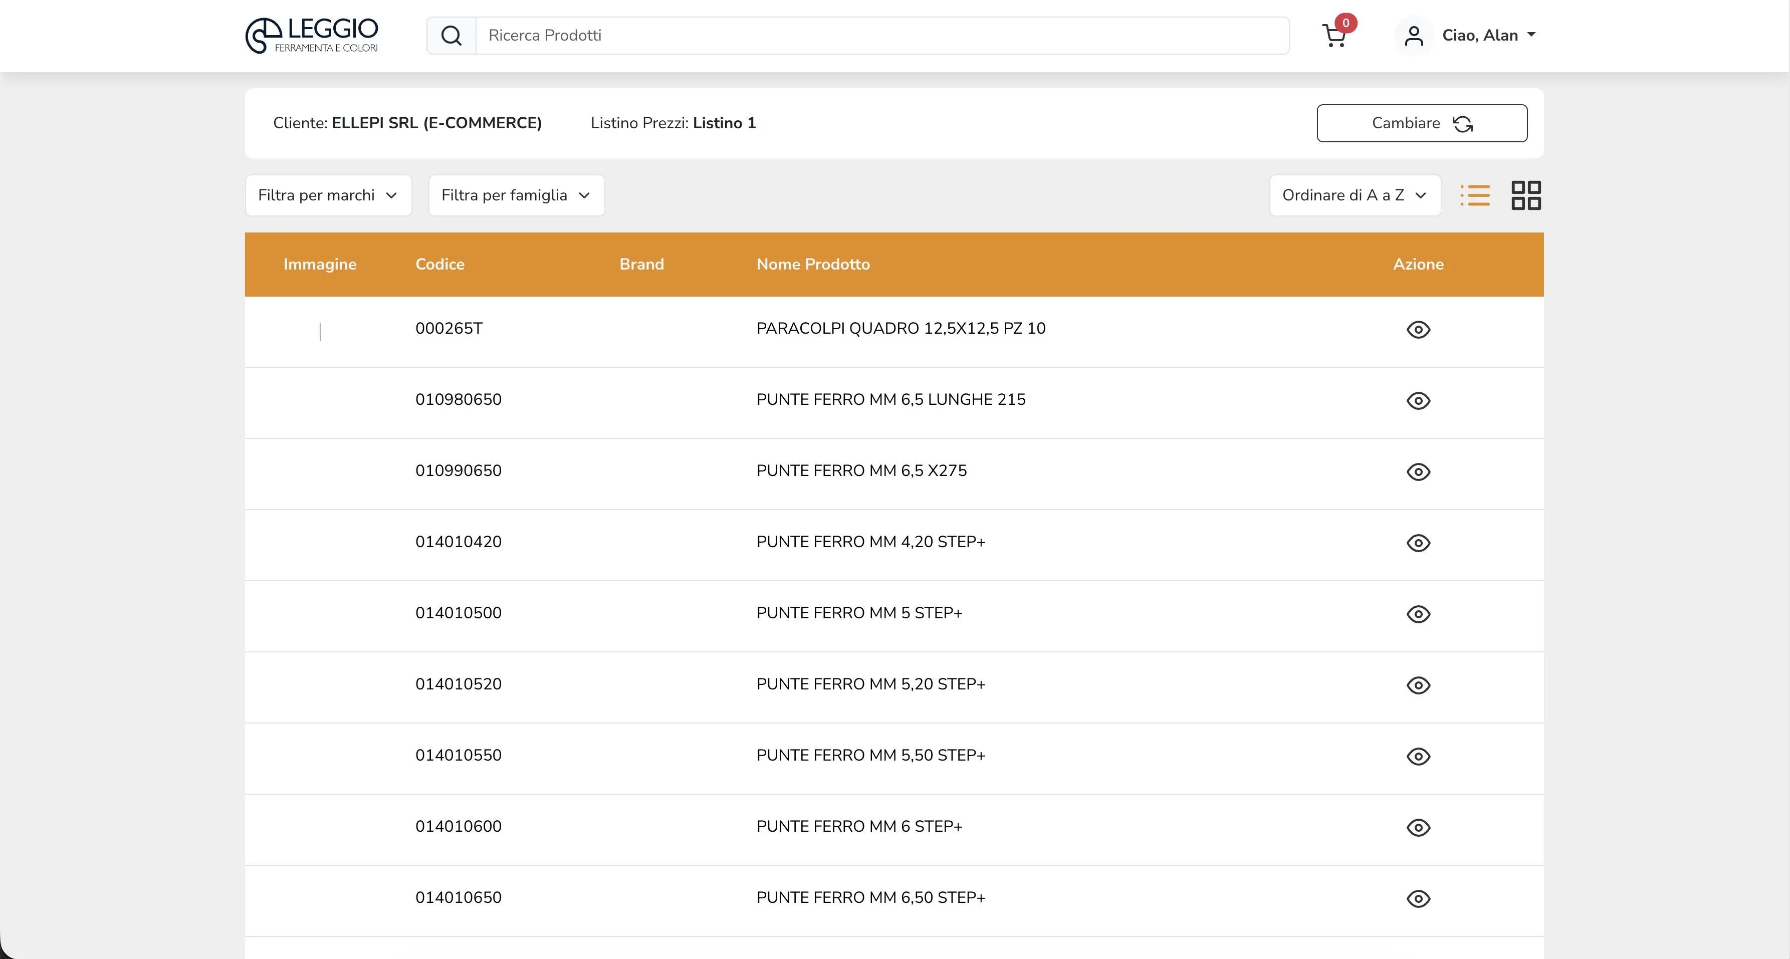Switch to grid view layout
This screenshot has height=959, width=1790.
1526,195
